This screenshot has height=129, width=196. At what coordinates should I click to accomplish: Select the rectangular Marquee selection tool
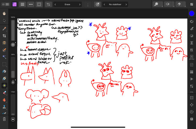[4, 64]
